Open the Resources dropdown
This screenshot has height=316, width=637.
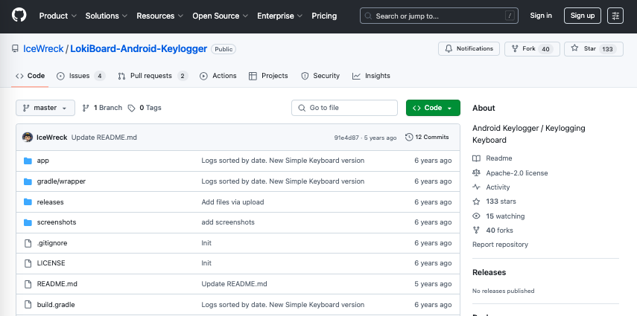click(x=159, y=16)
